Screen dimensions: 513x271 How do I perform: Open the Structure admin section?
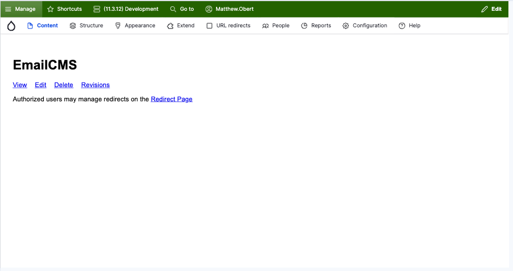coord(87,26)
